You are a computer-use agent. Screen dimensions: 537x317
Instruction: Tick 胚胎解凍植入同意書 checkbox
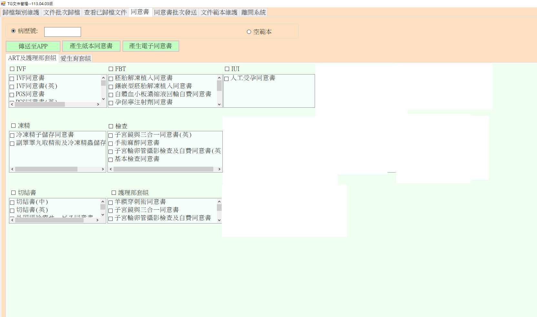coord(111,79)
